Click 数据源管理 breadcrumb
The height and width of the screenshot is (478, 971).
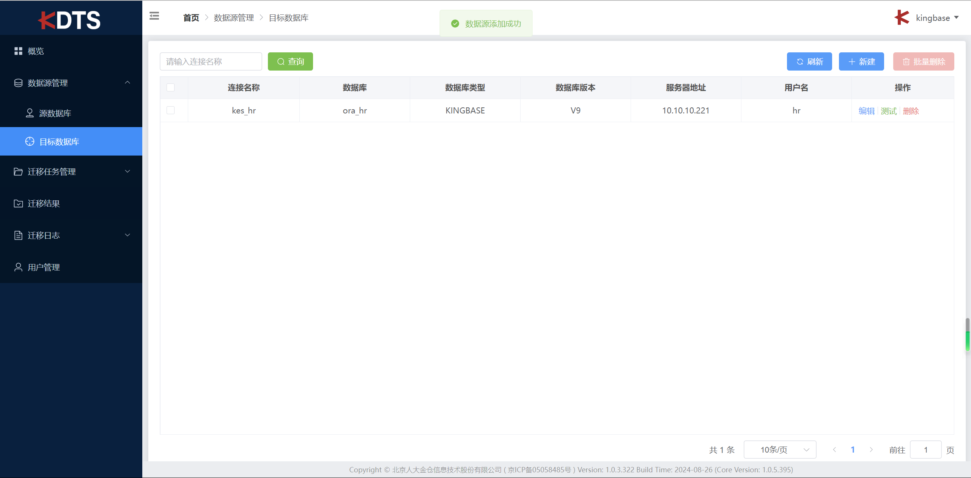[234, 18]
